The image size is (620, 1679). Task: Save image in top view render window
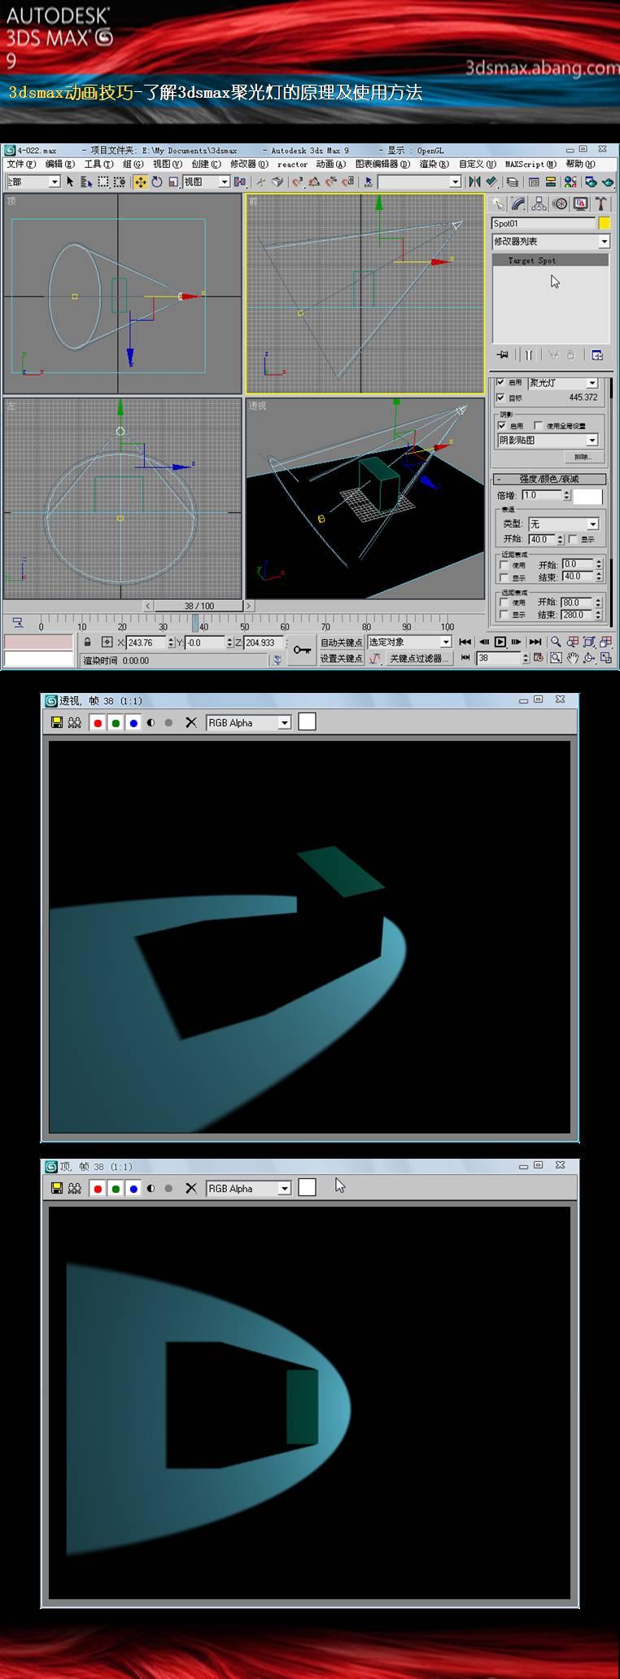click(57, 1188)
